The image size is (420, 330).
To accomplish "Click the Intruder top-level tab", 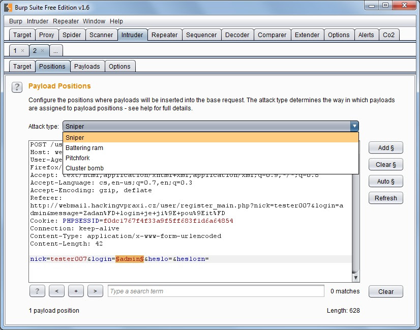I will pos(132,35).
